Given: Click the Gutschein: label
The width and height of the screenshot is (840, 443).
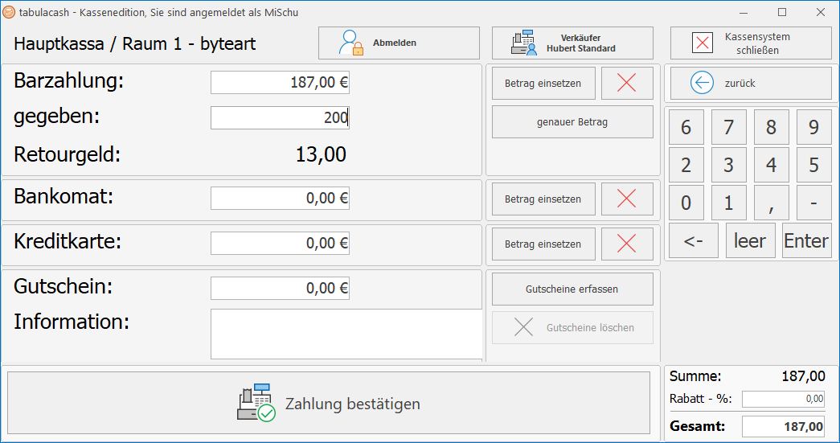Looking at the screenshot, I should coord(64,286).
